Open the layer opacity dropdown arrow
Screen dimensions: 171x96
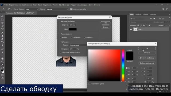pyautogui.click(x=169, y=22)
